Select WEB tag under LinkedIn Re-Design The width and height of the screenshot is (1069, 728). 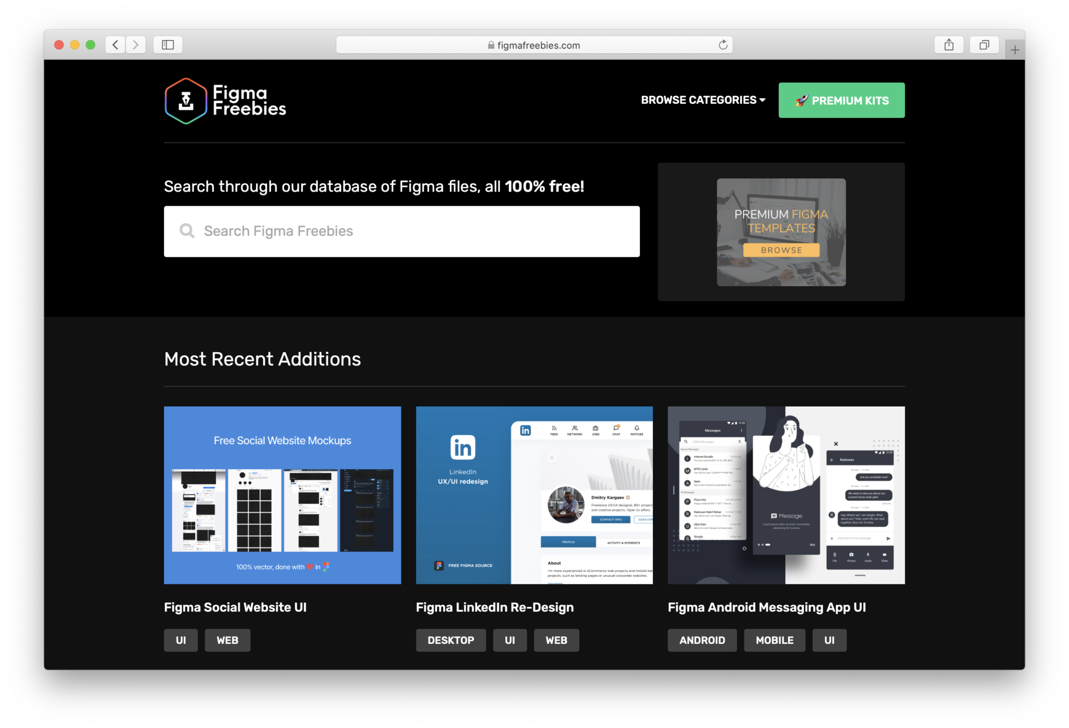556,640
